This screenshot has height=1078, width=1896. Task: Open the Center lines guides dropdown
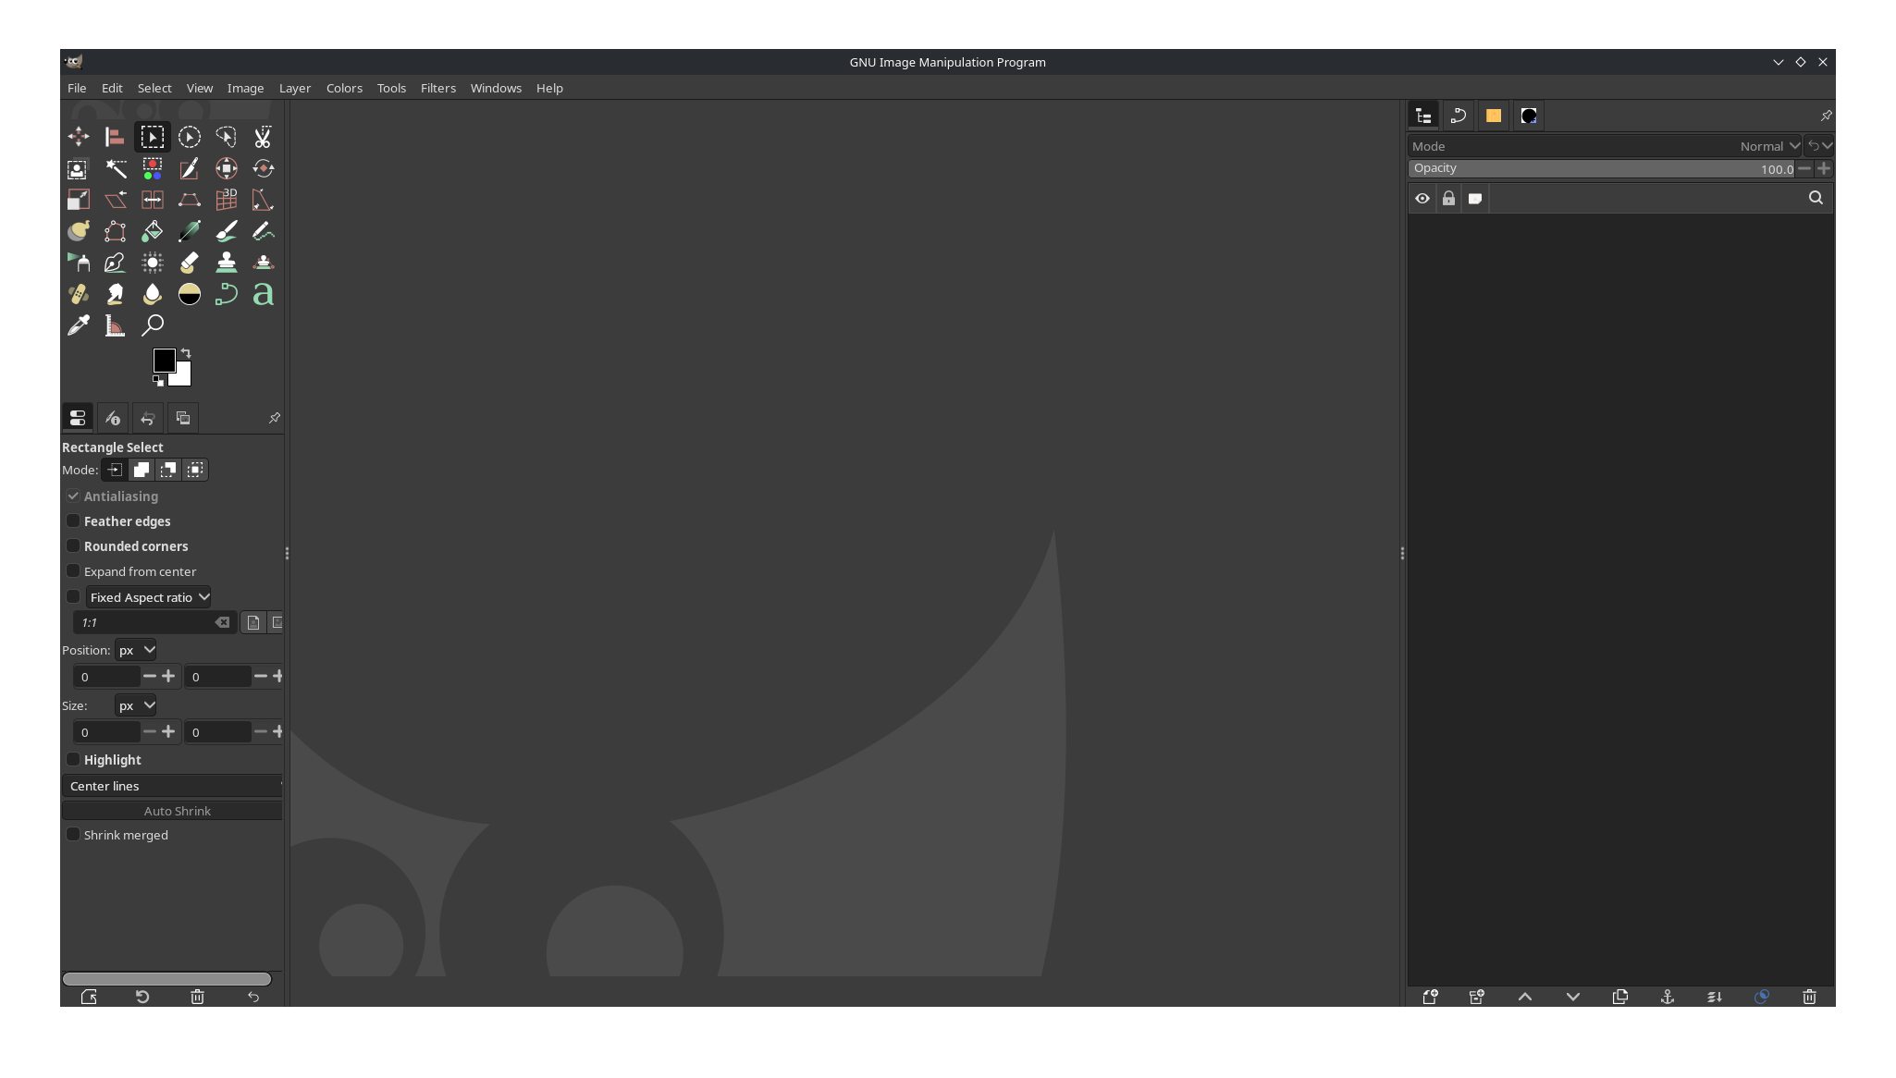tap(172, 786)
